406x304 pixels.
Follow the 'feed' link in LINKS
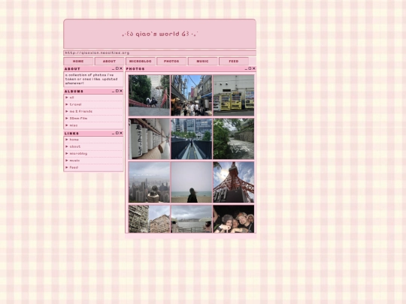click(74, 167)
